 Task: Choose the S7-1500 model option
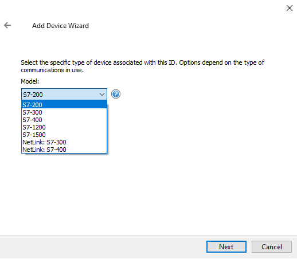(x=64, y=135)
